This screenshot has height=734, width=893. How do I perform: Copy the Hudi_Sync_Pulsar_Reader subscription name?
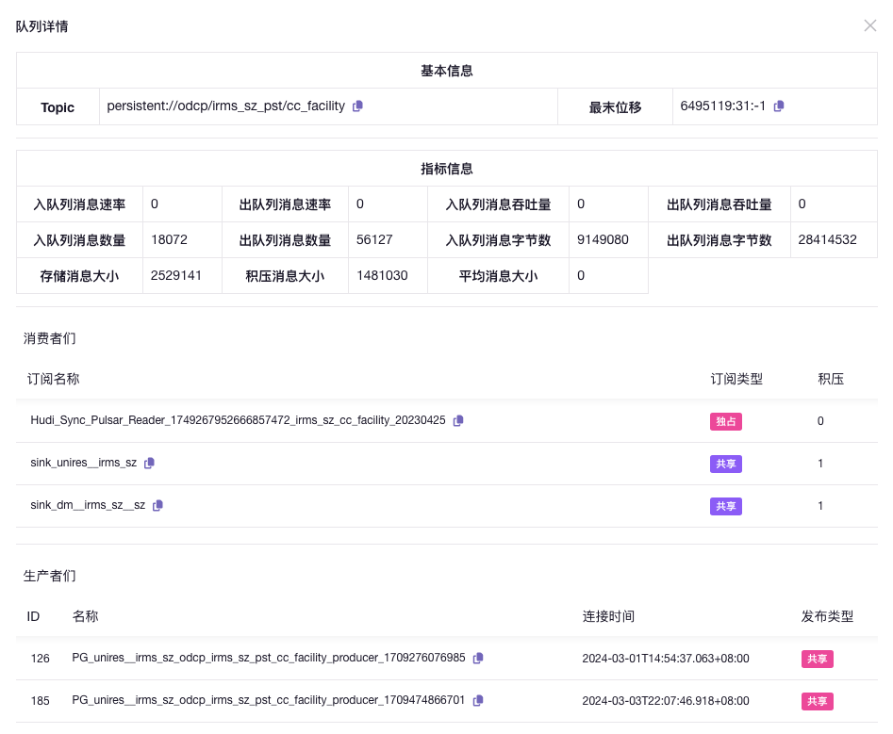pos(458,421)
